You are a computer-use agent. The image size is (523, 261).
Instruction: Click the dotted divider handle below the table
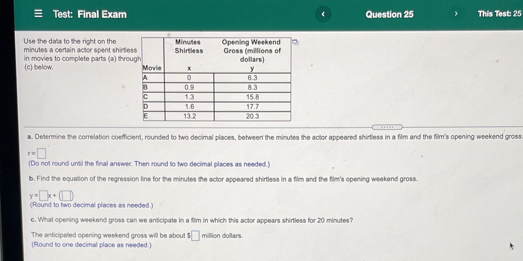388,127
